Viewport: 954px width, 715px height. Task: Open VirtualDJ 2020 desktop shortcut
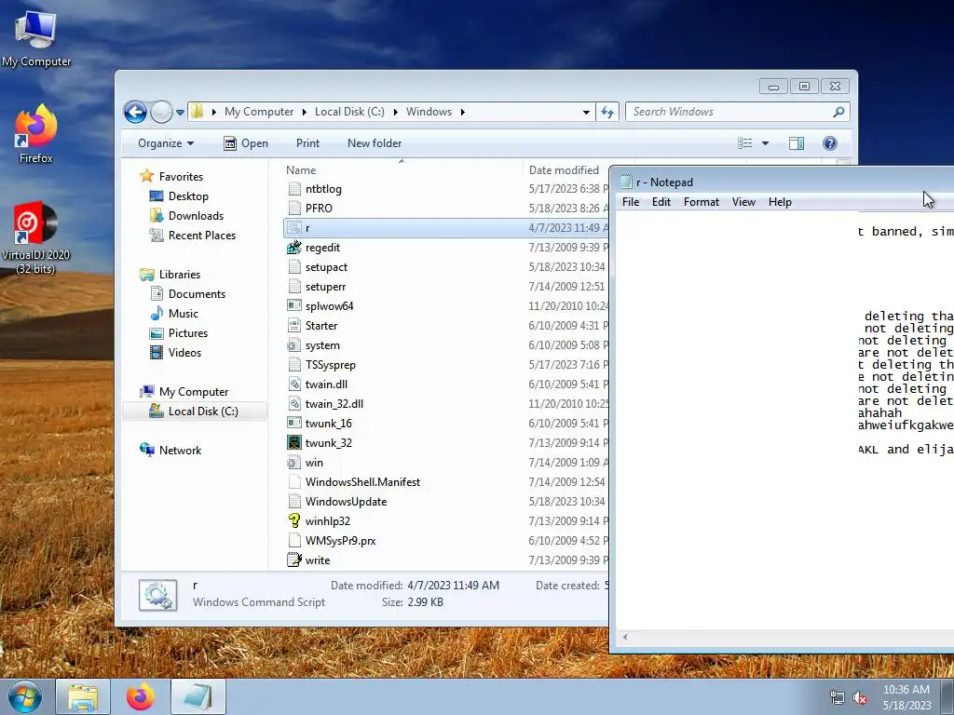point(36,237)
